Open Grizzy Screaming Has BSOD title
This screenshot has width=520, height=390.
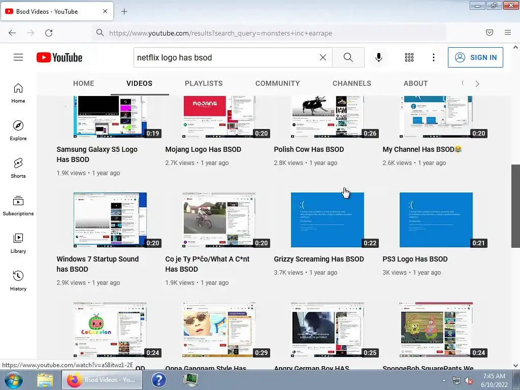coord(319,259)
